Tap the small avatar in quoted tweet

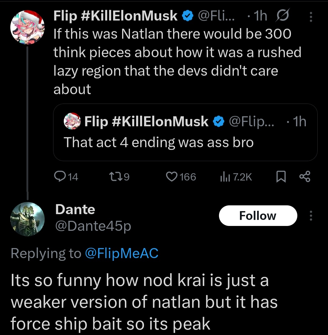[x=72, y=121]
